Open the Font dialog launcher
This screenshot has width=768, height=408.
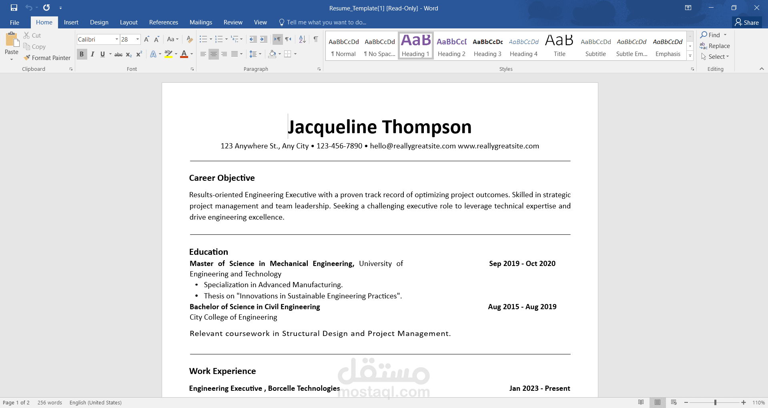coord(192,69)
